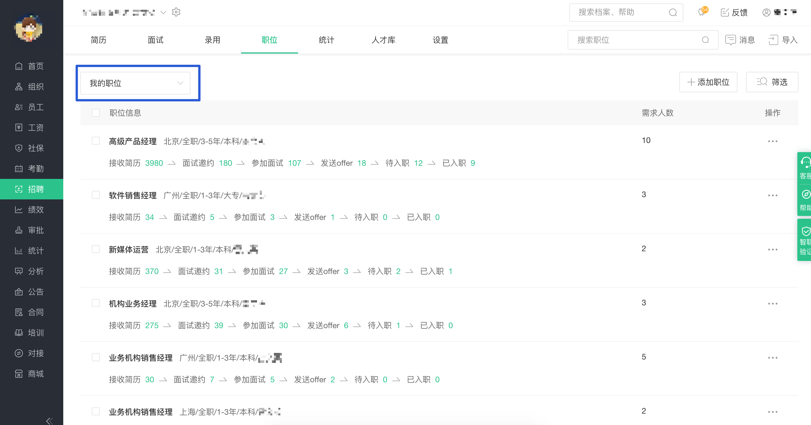This screenshot has height=425, width=811.
Task: Open more actions for 机构业务经理
Action: point(773,303)
